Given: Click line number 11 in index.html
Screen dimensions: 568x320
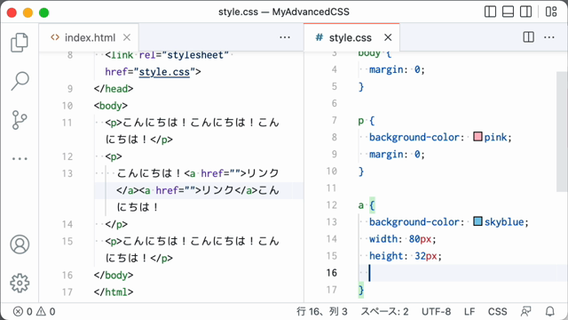Looking at the screenshot, I should tap(67, 123).
